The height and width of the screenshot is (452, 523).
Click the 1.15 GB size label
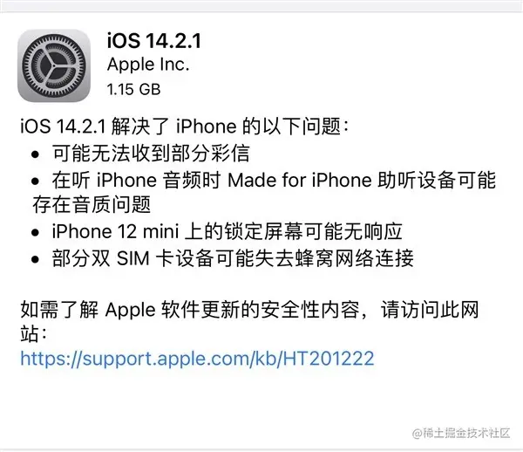[x=133, y=89]
